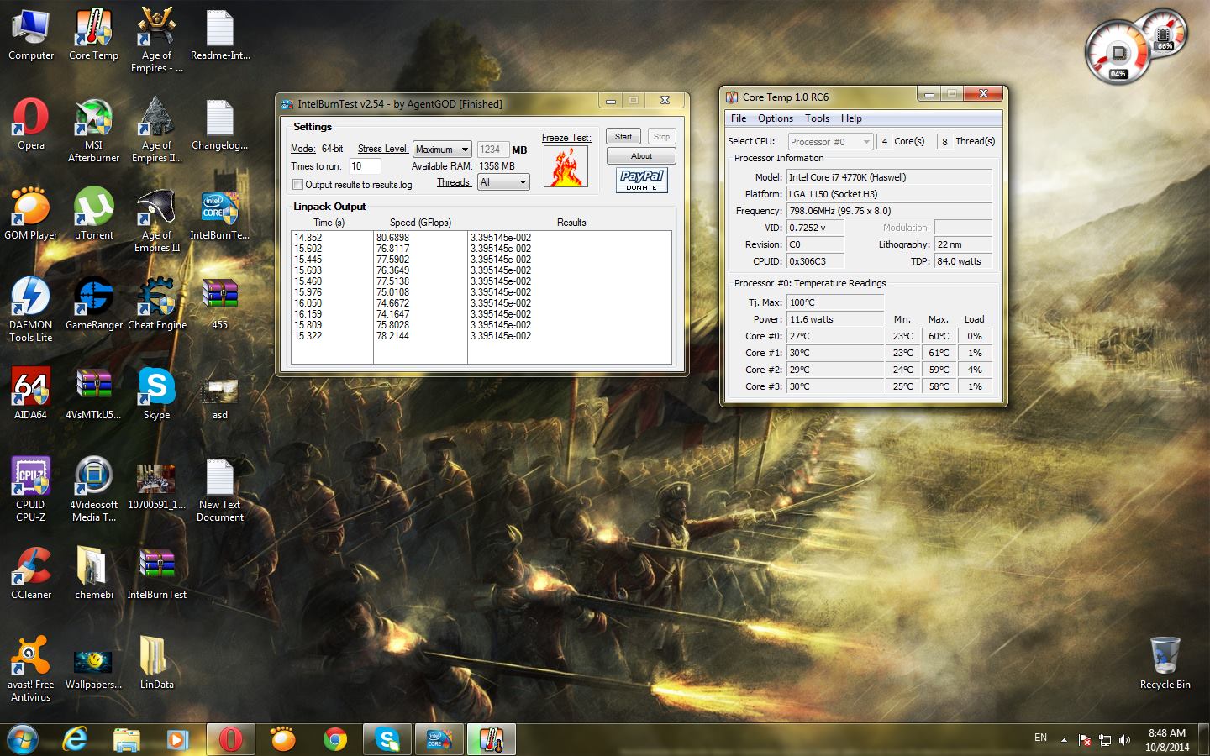Open the AIDA64 desktop icon

(x=31, y=386)
